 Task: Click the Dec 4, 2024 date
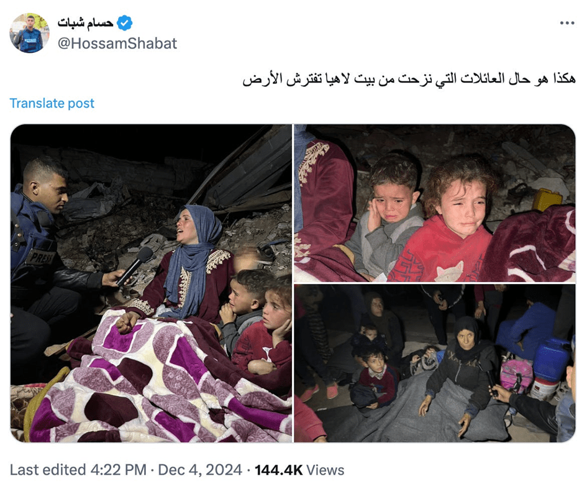pos(200,470)
